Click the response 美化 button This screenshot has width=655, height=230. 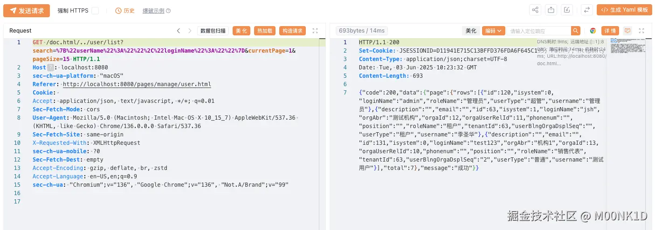tap(471, 31)
